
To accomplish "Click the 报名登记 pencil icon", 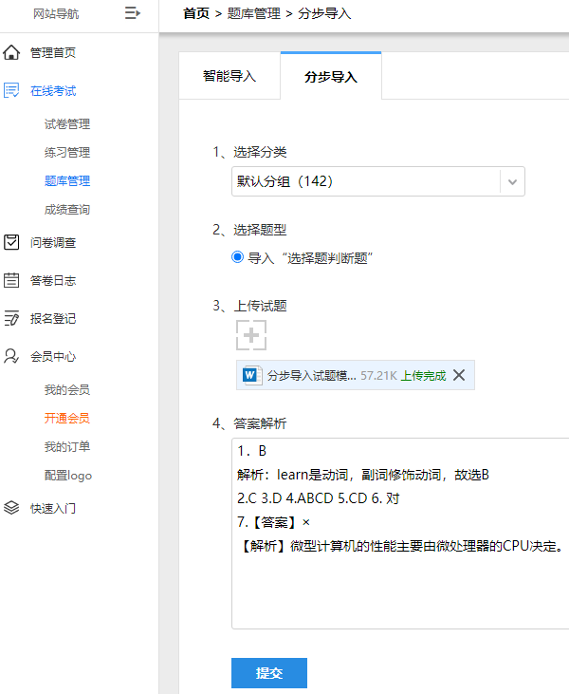I will click(11, 318).
